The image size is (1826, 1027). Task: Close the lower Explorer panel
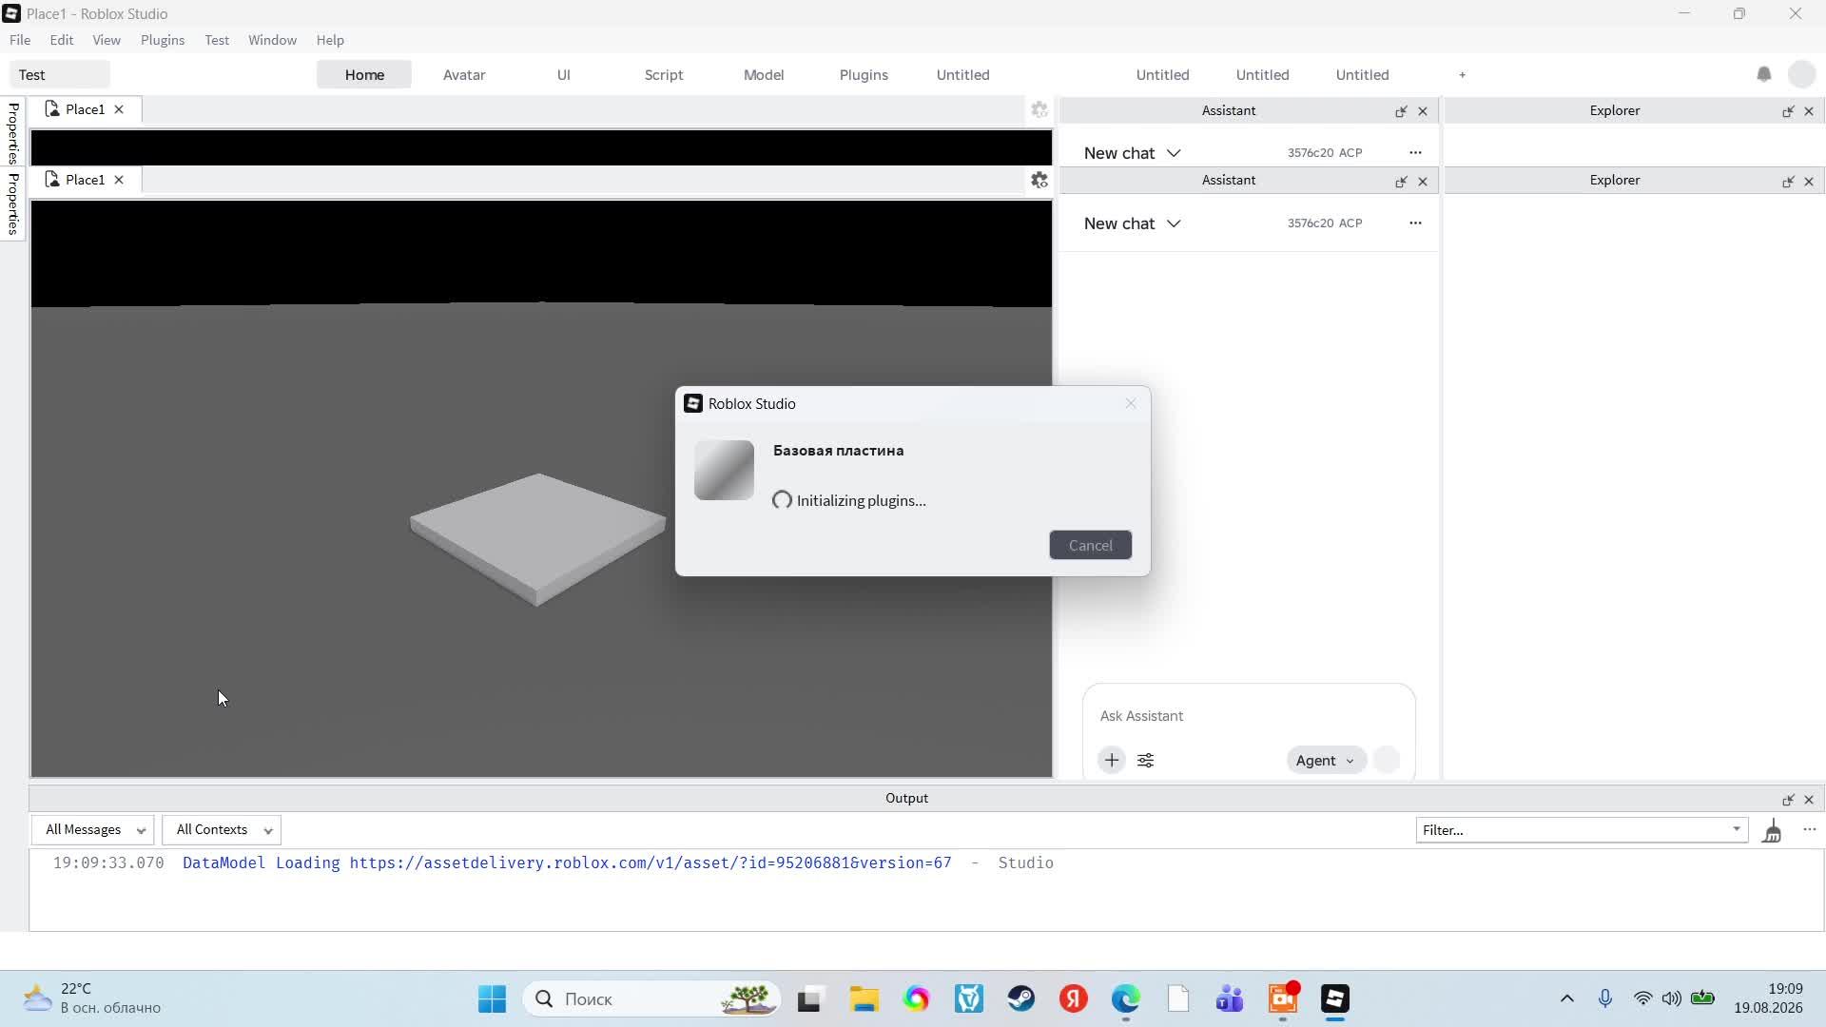pos(1809,181)
